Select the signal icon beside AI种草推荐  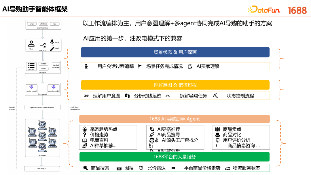85,146
